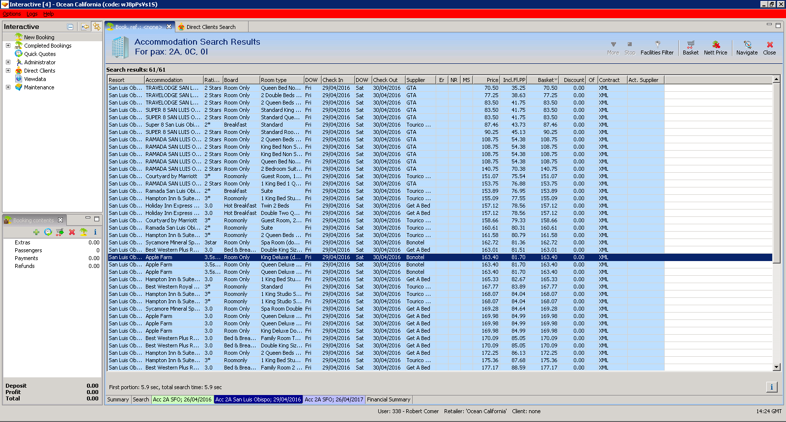This screenshot has height=422, width=786.
Task: Click the clock quote icon in Booking contents
Action: pos(48,232)
